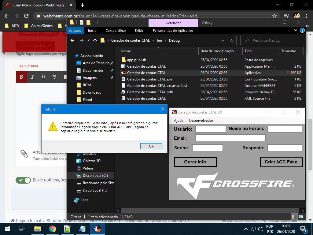
Task: Open the Windows Start menu
Action: [7, 229]
